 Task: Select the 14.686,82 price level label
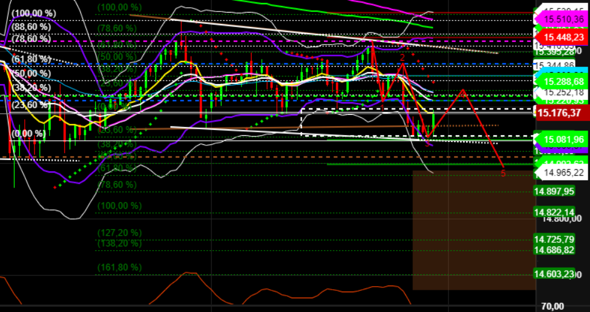554,249
